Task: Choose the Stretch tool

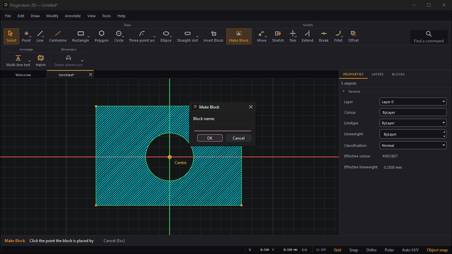Action: point(278,36)
